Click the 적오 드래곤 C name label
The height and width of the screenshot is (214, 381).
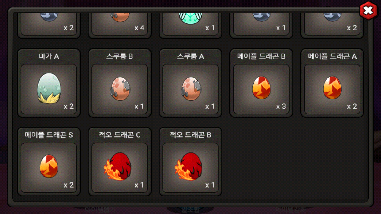tap(120, 135)
